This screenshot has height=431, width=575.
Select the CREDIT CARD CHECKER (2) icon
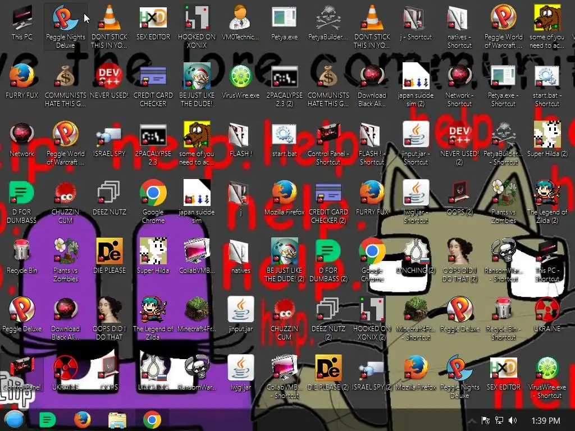click(x=328, y=202)
